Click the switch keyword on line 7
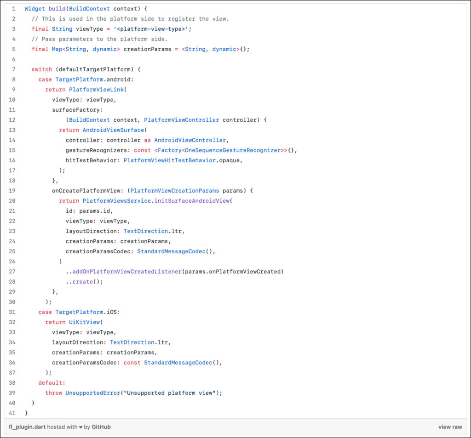Image resolution: width=471 pixels, height=438 pixels. [x=41, y=69]
